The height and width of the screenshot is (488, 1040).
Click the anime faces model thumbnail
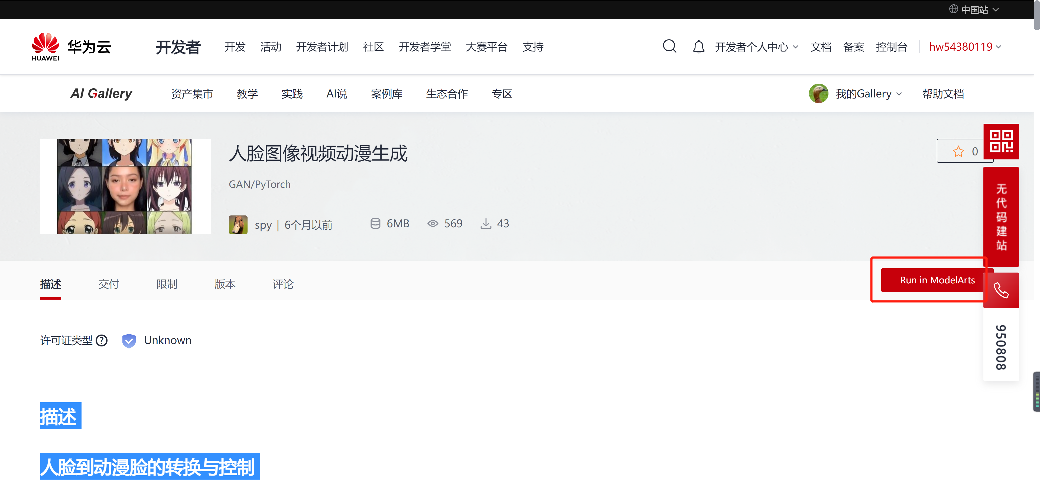pos(125,186)
